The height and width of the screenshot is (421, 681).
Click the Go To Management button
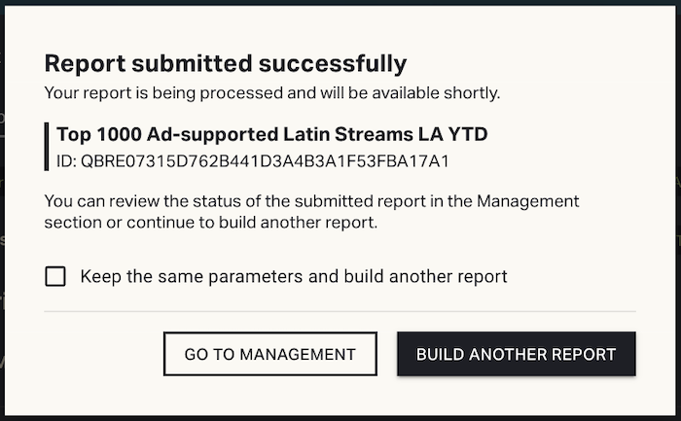click(x=269, y=354)
